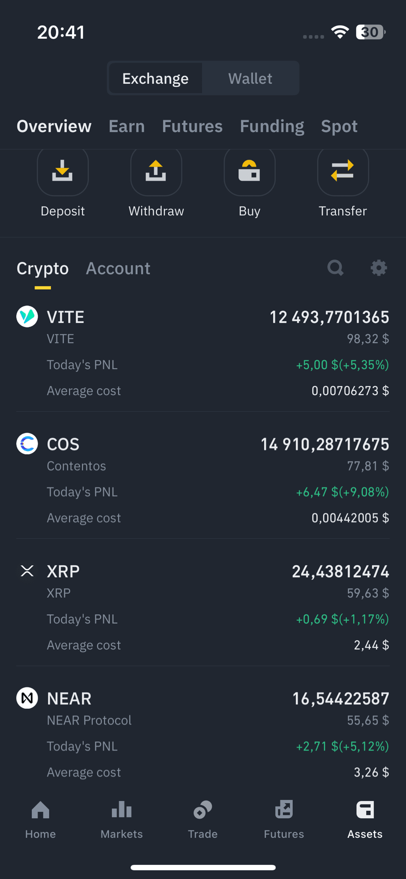
Task: Open the COS Contentos holding
Action: [x=203, y=480]
